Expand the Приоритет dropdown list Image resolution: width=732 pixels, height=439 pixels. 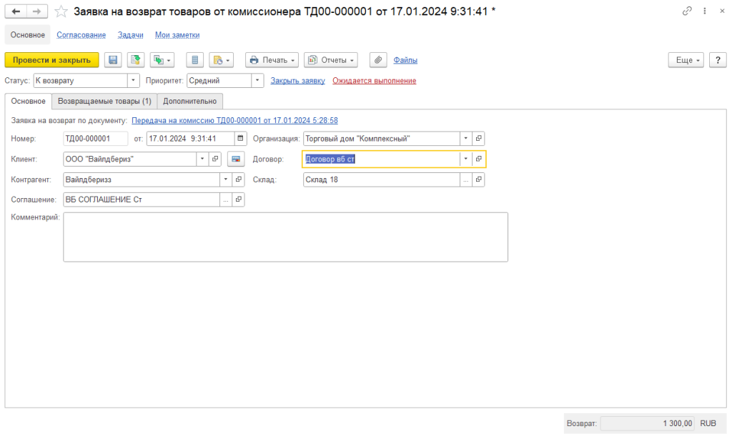257,80
